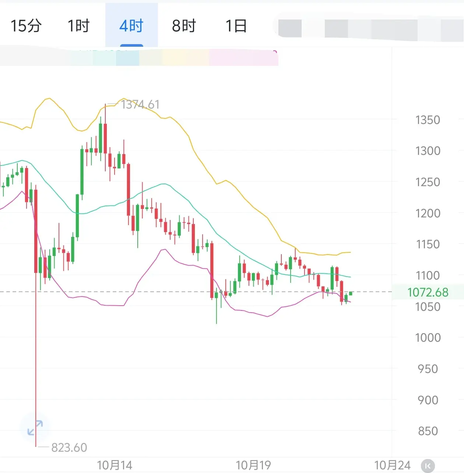Click the 950 price axis label
The image size is (464, 473).
428,369
